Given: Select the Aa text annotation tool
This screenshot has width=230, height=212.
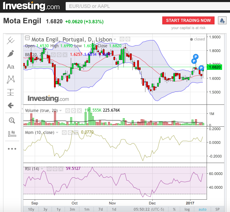Looking at the screenshot, I should click(x=11, y=67).
